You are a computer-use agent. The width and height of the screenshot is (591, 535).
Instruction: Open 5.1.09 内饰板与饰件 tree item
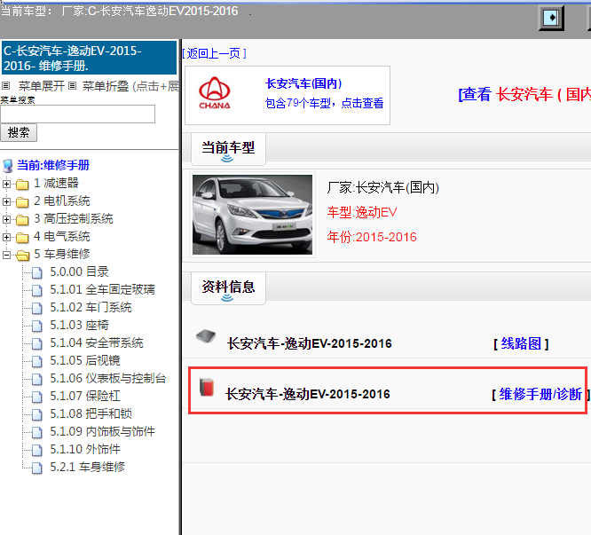tap(102, 431)
